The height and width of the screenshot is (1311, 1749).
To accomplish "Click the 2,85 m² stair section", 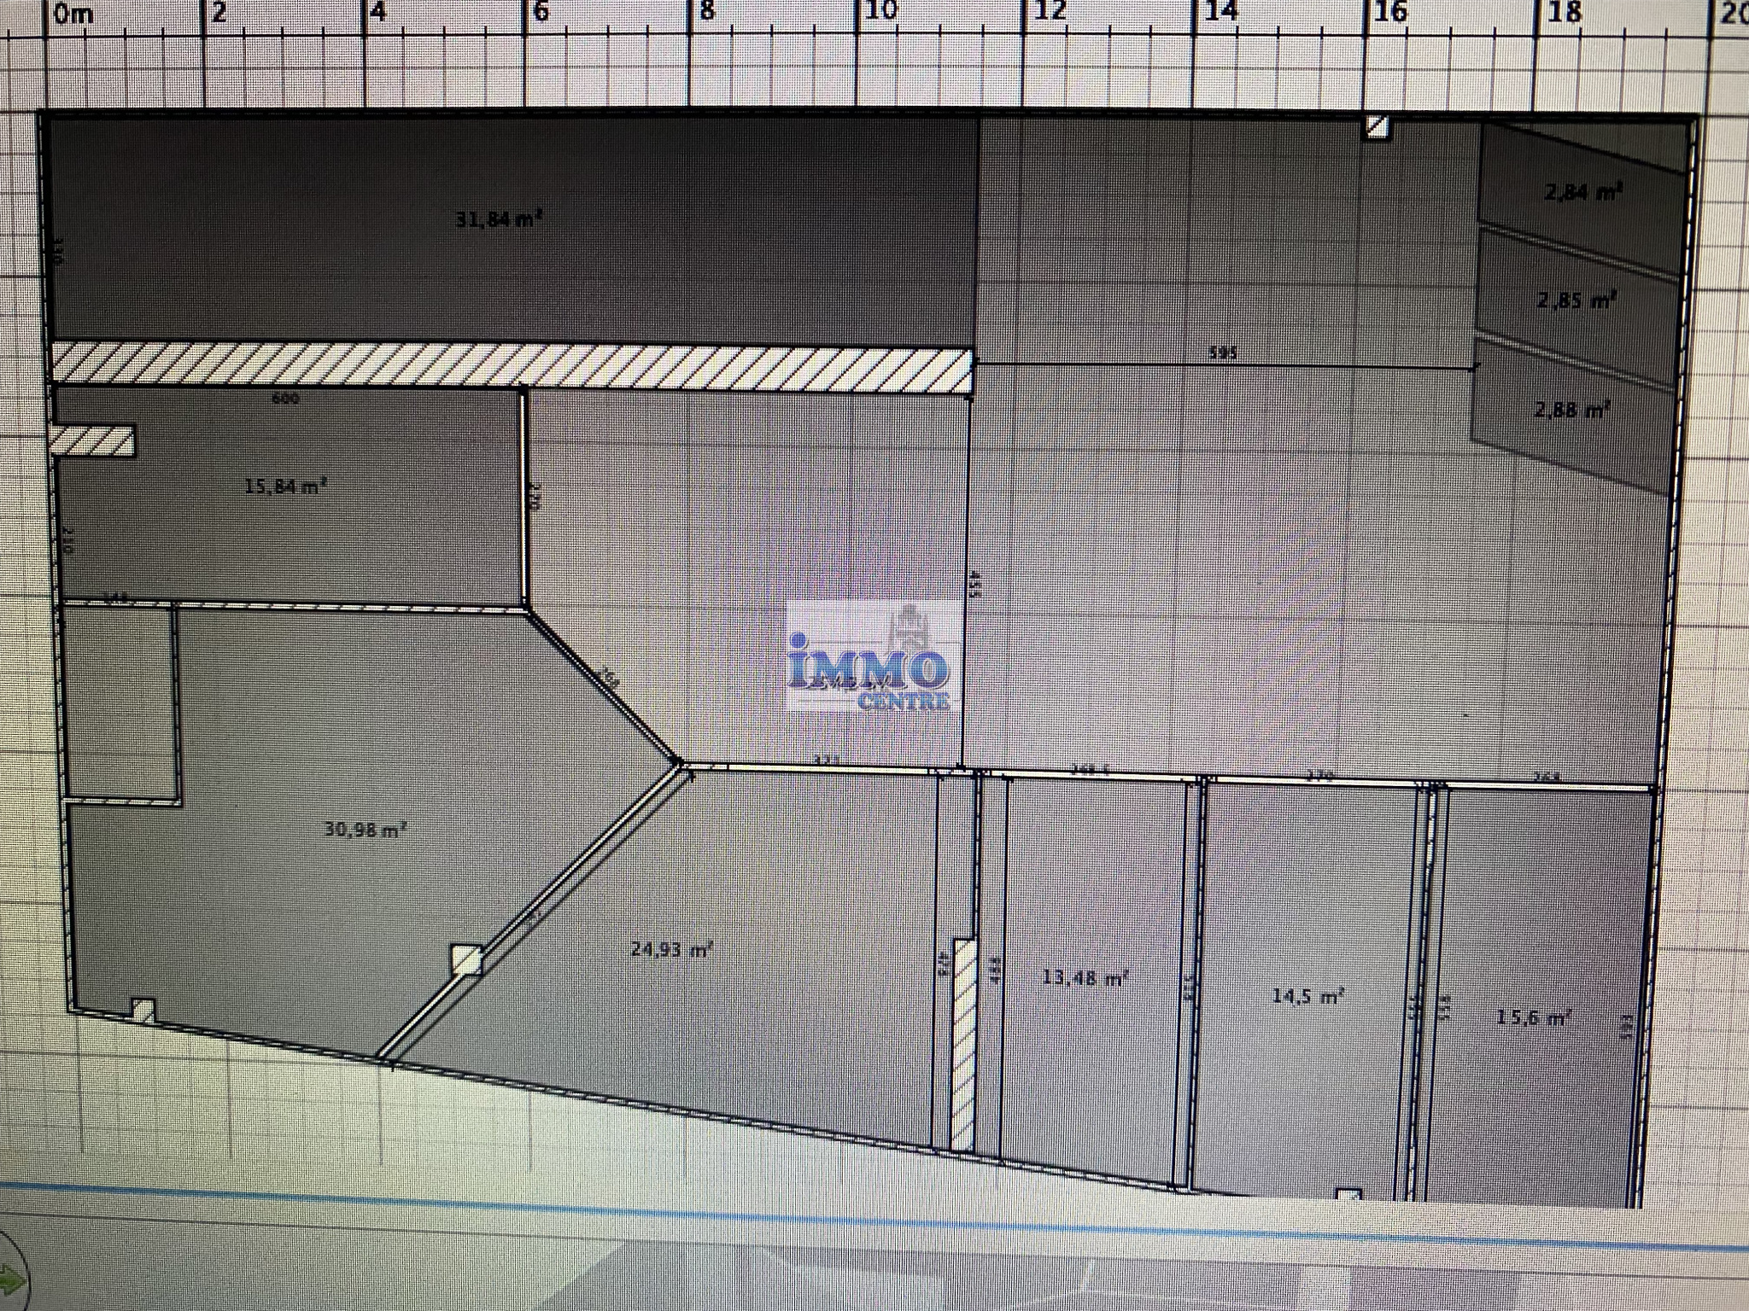I will pos(1576,300).
